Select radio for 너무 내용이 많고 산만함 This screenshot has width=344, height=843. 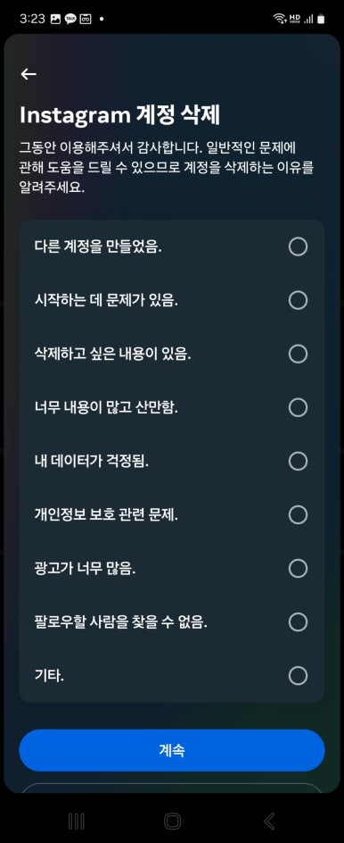pyautogui.click(x=298, y=407)
